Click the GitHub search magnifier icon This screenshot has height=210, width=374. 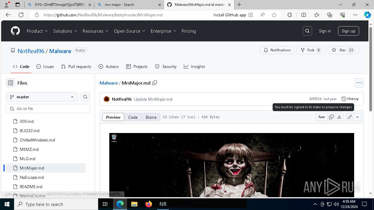(307, 31)
